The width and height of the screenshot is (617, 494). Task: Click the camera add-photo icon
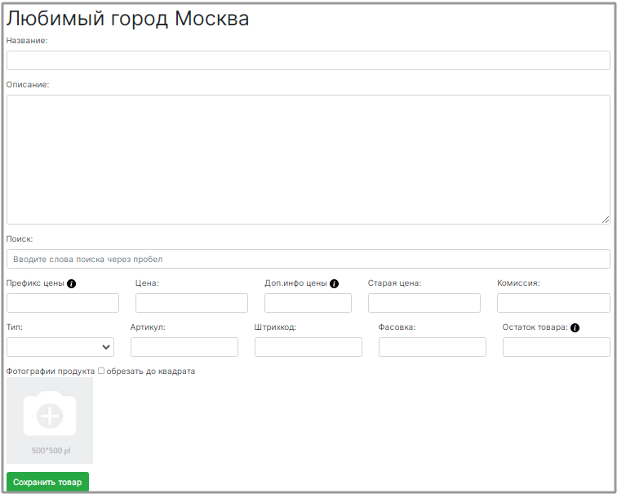[50, 414]
